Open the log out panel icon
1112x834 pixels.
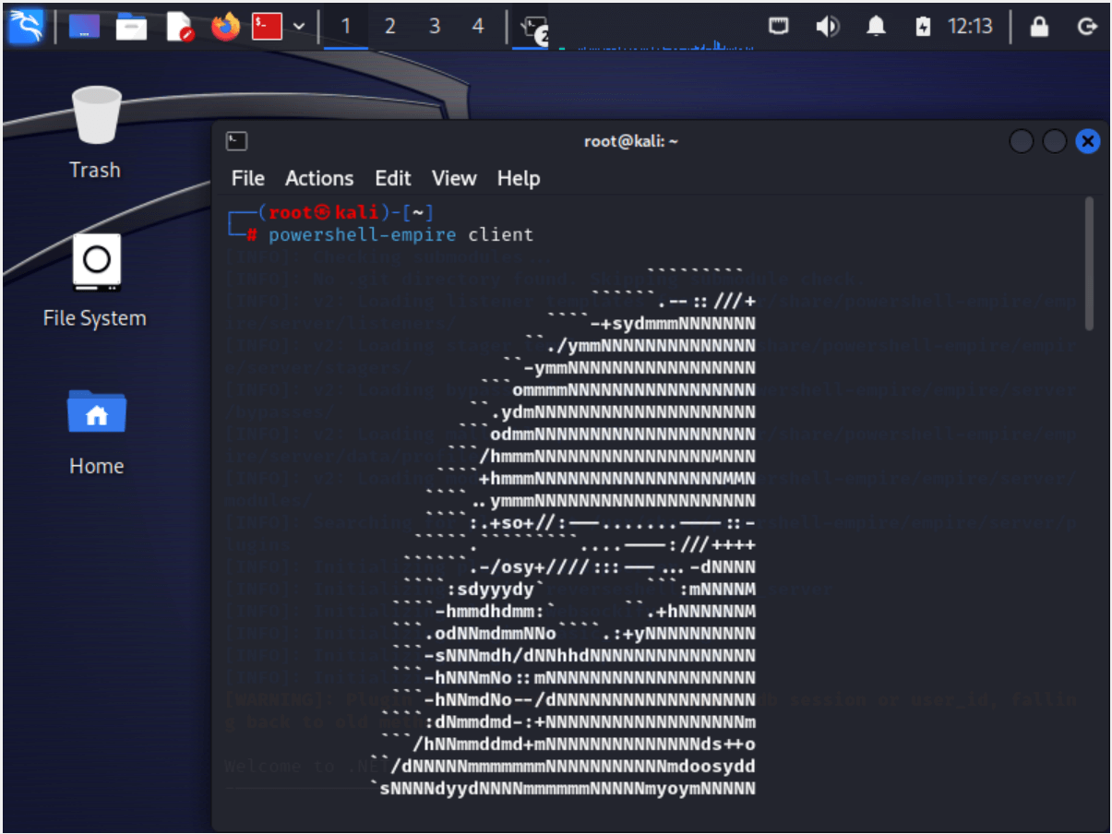(1086, 27)
